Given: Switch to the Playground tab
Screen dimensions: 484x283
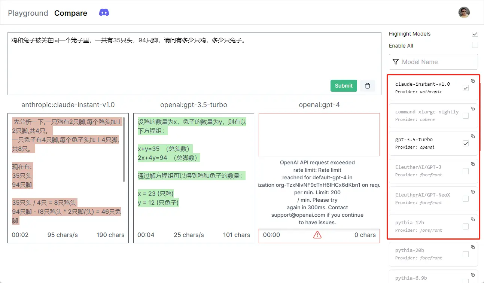Looking at the screenshot, I should tap(28, 13).
